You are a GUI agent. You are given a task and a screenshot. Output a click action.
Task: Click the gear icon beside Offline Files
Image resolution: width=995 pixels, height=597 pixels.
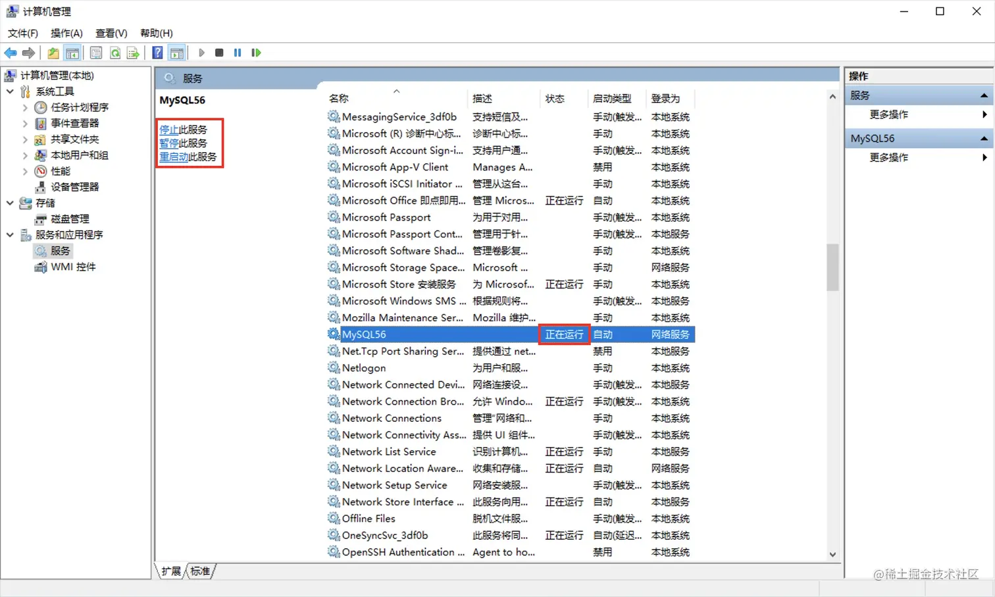[334, 519]
